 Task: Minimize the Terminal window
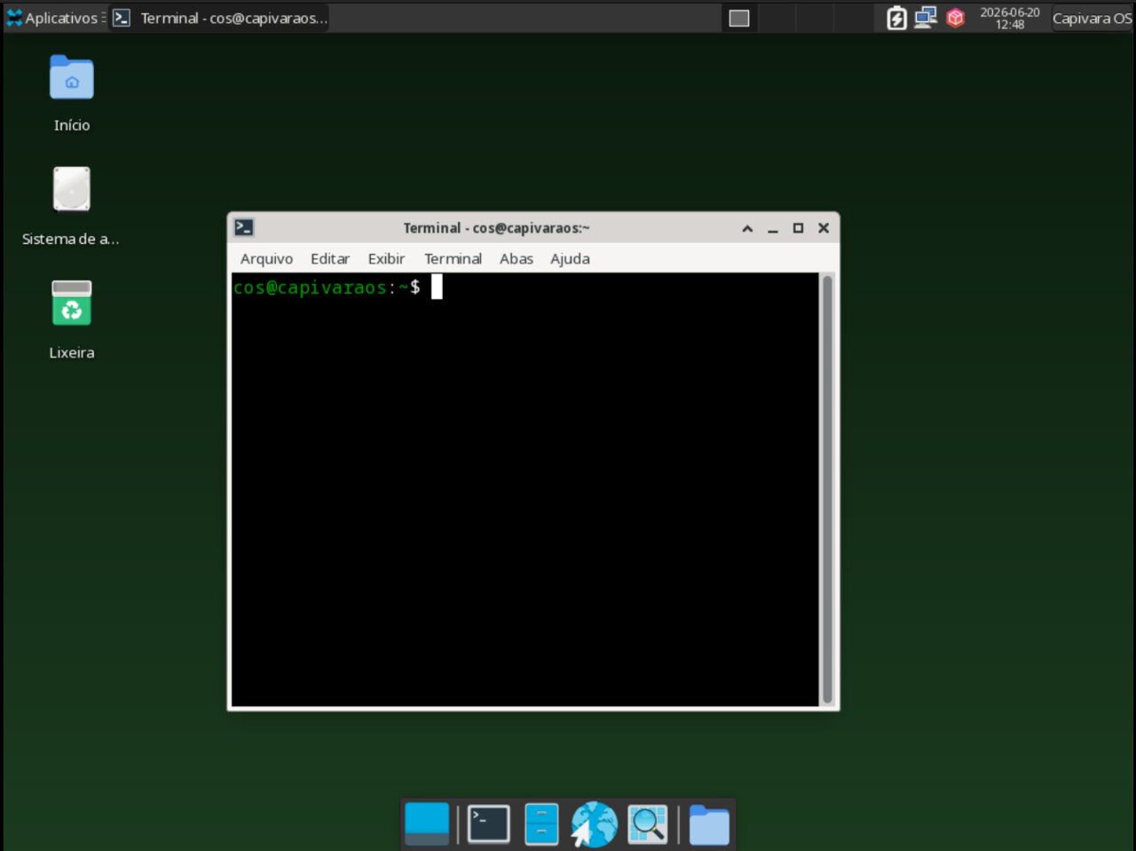coord(773,228)
